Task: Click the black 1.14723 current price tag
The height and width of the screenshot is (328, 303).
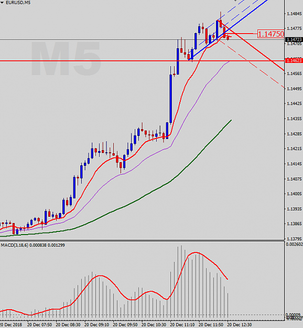Action: pyautogui.click(x=294, y=39)
